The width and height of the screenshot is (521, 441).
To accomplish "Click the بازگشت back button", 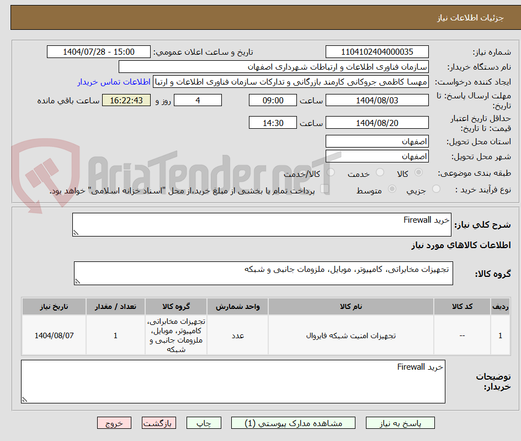I will (159, 423).
